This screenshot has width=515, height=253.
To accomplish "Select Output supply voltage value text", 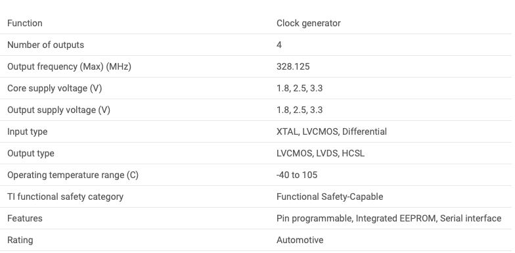I will pos(300,110).
